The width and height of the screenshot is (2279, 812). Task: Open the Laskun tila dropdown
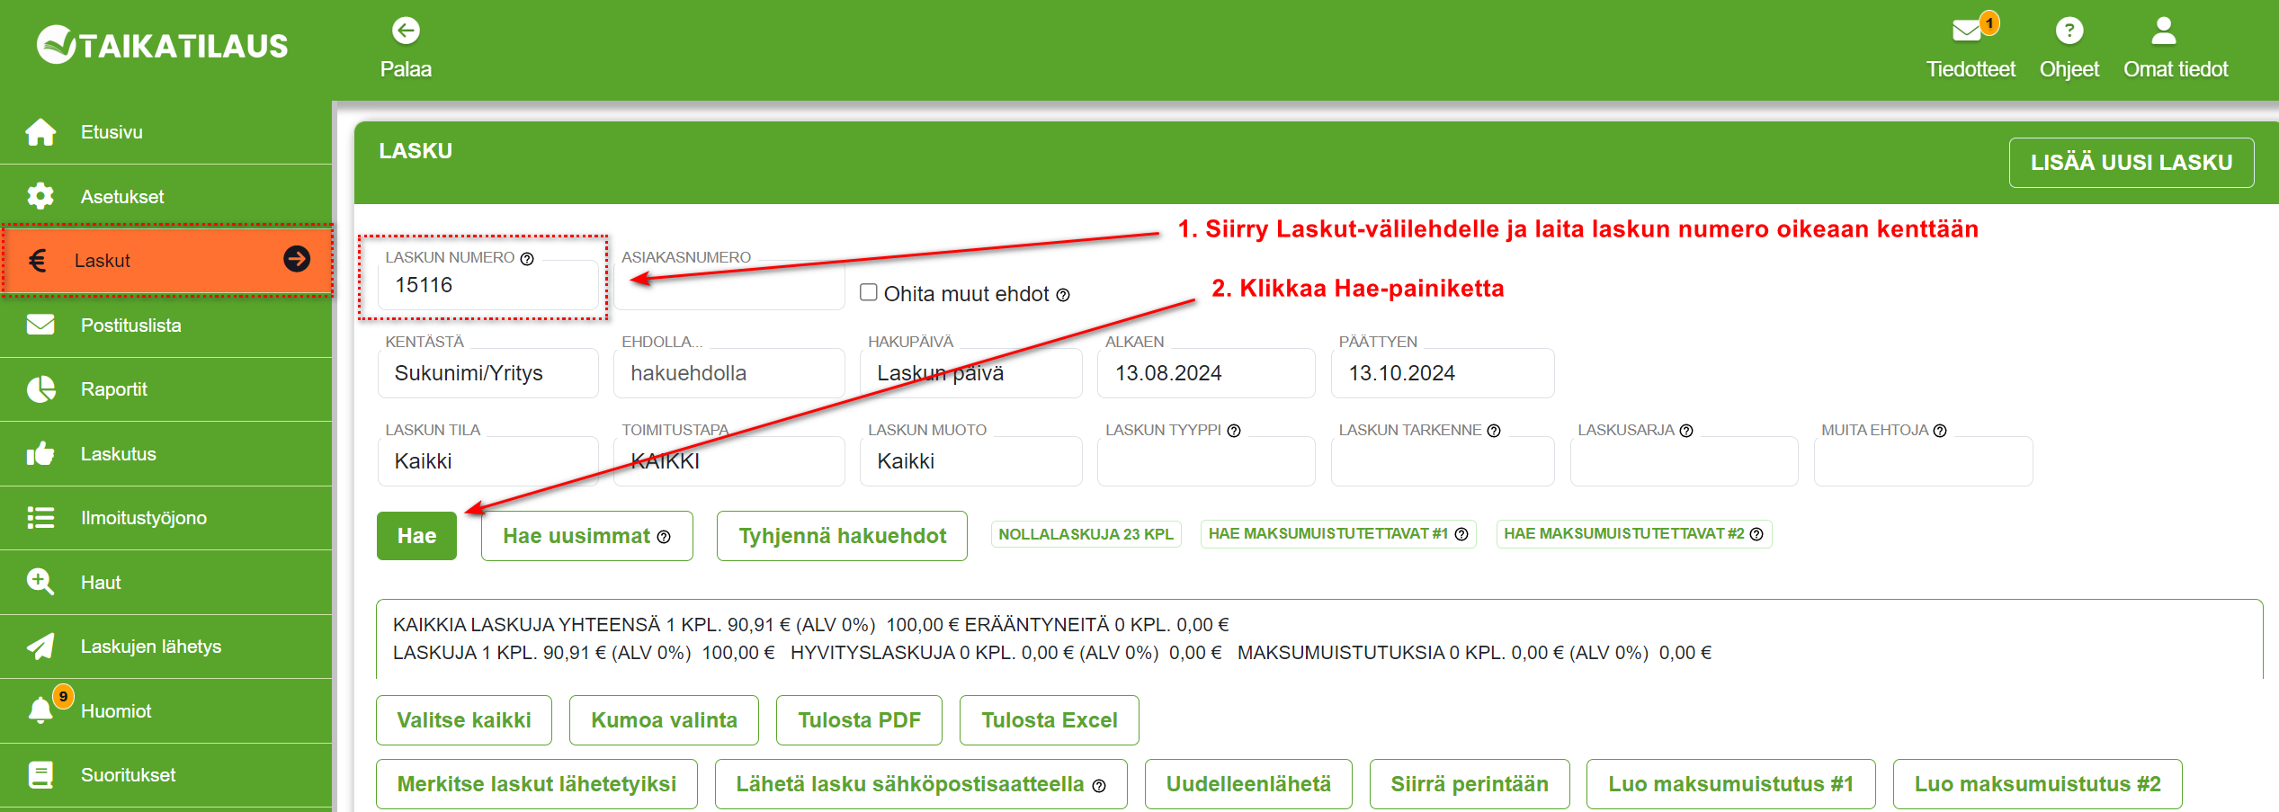click(x=488, y=461)
